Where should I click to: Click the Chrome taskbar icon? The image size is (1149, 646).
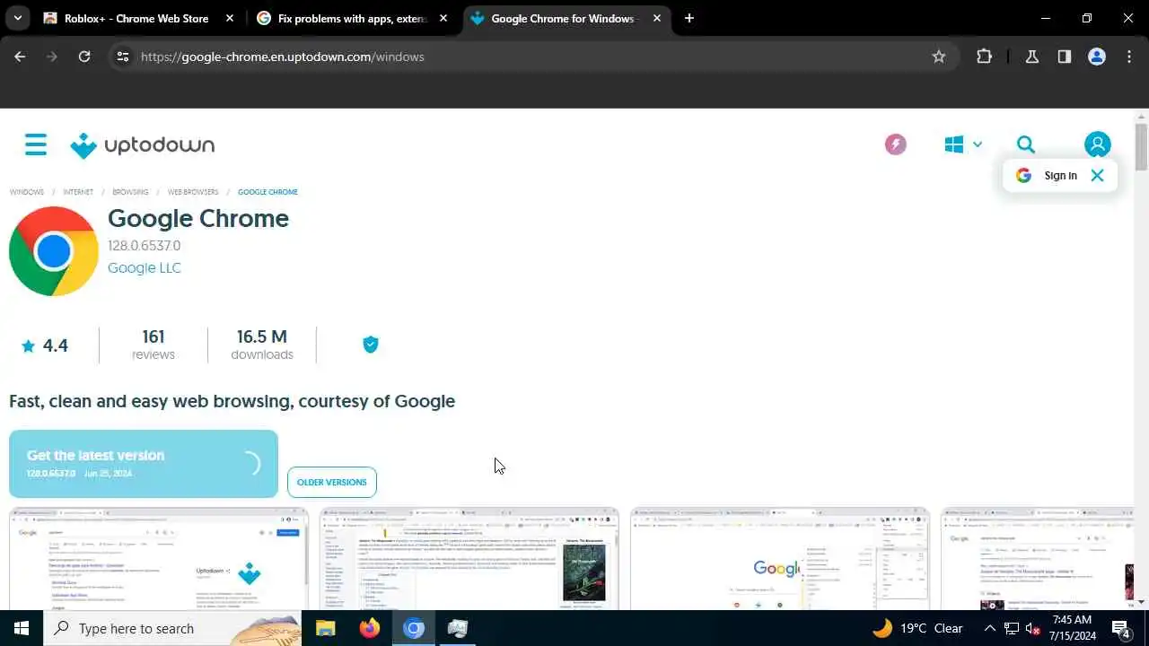414,628
